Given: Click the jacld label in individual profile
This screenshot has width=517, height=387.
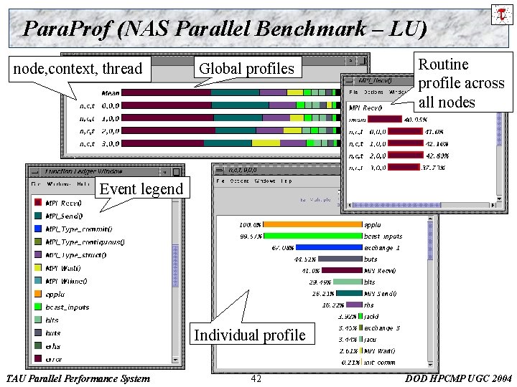Looking at the screenshot, I should pos(371,317).
